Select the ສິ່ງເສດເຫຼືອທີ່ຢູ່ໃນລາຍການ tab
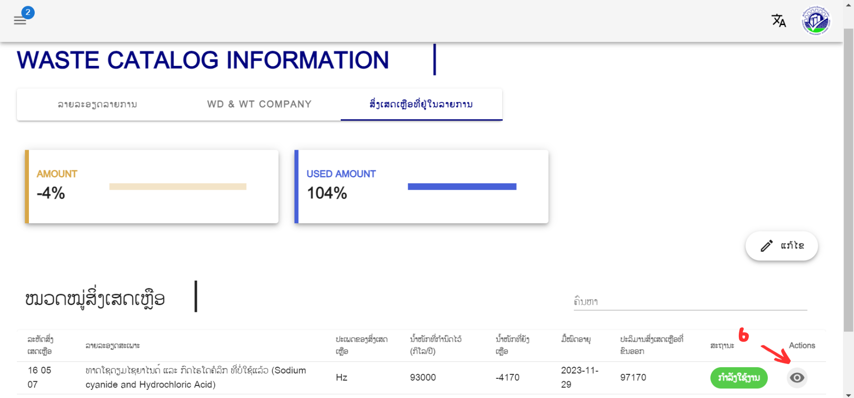The image size is (854, 398). (421, 104)
